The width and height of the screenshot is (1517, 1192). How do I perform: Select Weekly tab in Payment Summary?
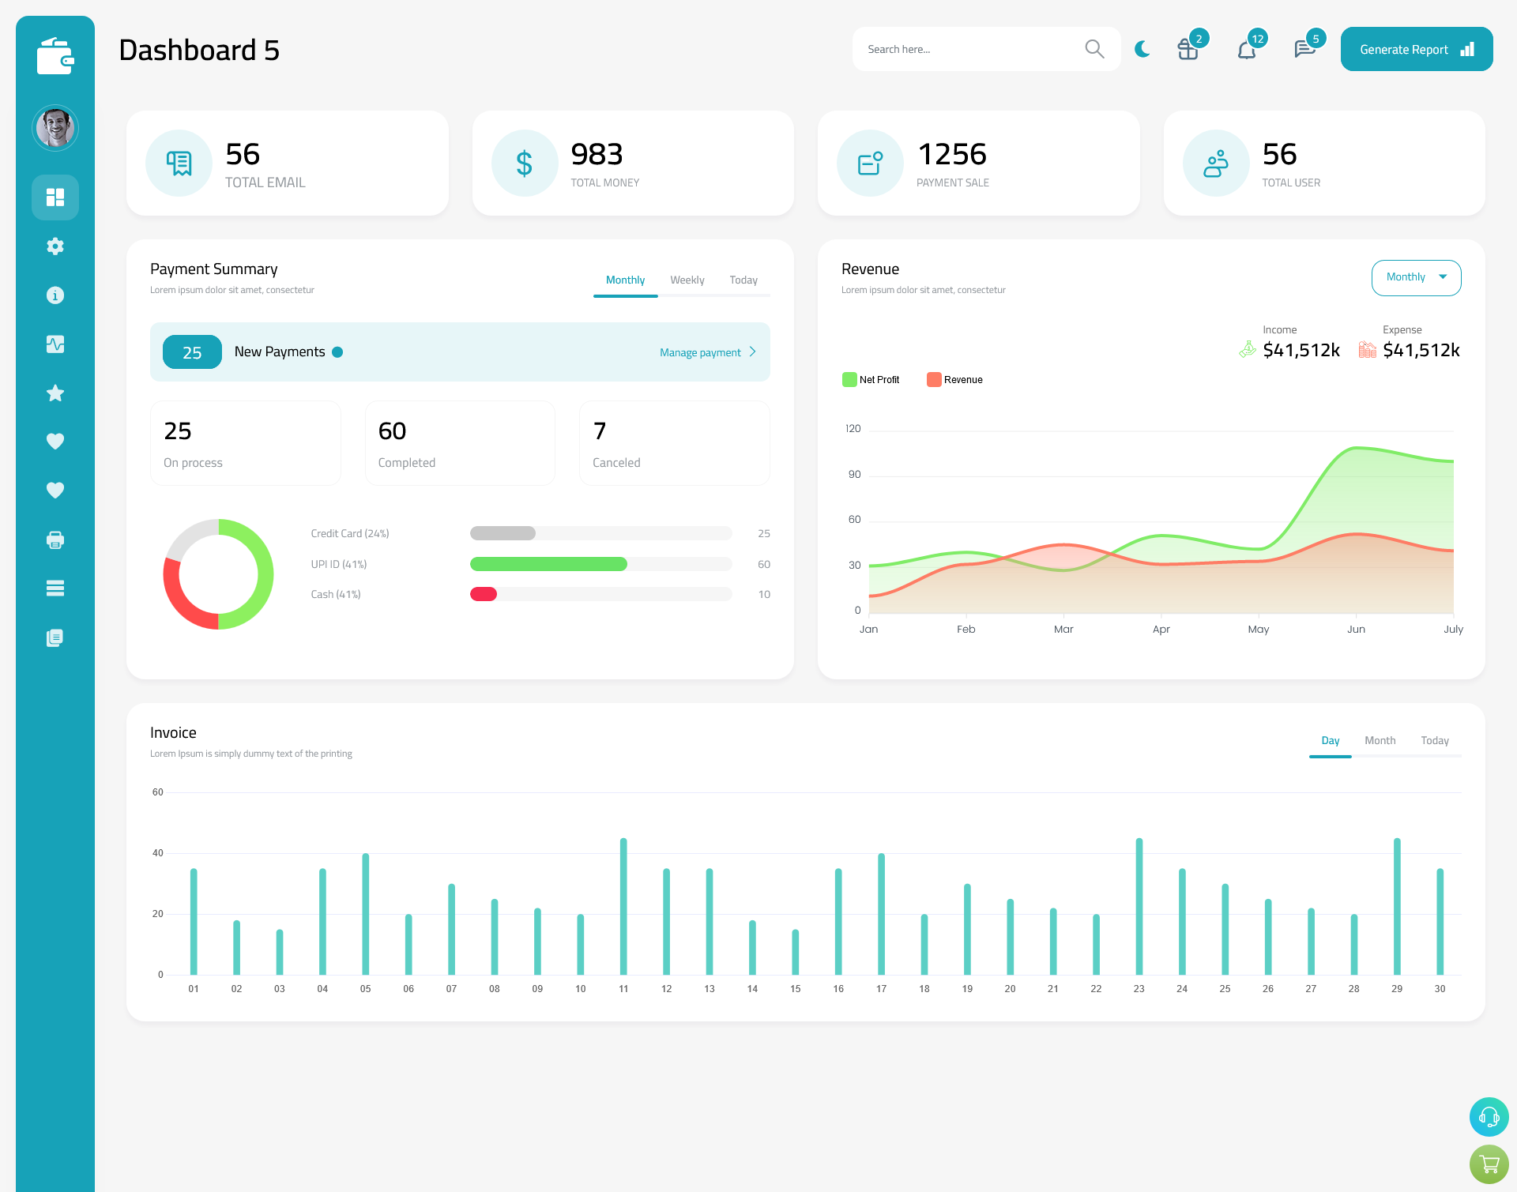(686, 280)
